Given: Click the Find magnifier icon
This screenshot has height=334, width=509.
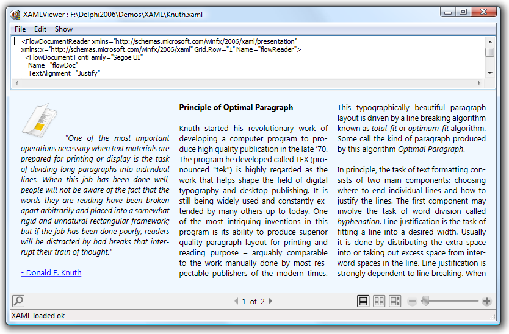Looking at the screenshot, I should [x=18, y=301].
